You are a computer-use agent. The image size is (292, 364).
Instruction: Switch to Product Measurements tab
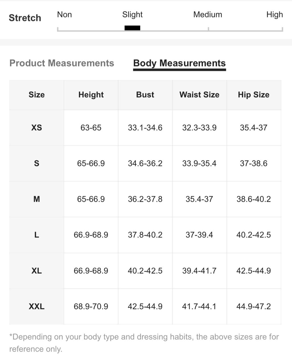[62, 63]
